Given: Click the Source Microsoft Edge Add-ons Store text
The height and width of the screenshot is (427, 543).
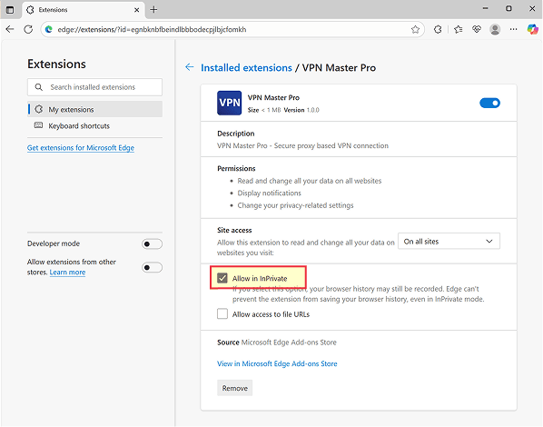Looking at the screenshot, I should [277, 343].
